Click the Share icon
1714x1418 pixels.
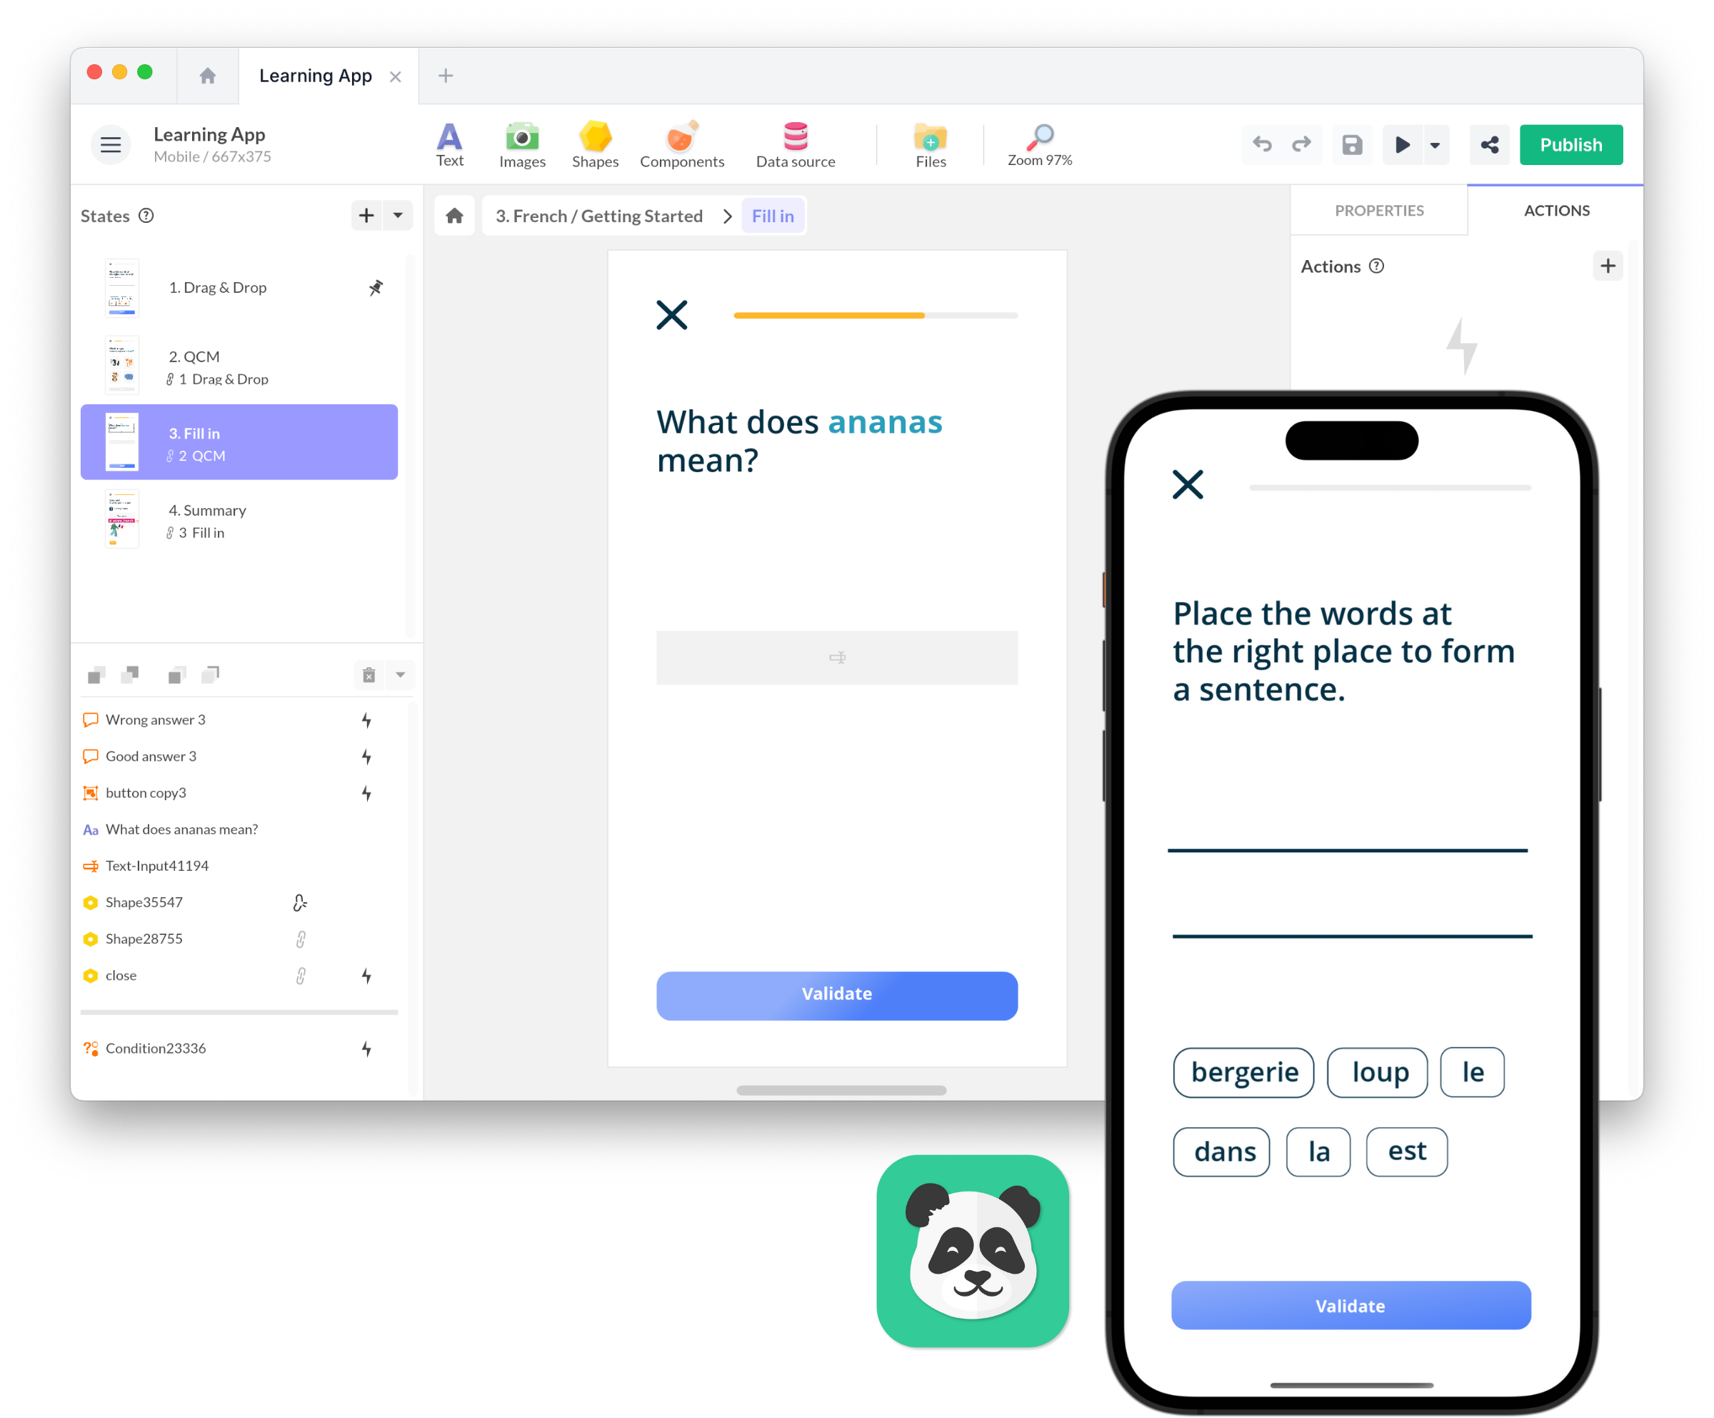point(1486,144)
